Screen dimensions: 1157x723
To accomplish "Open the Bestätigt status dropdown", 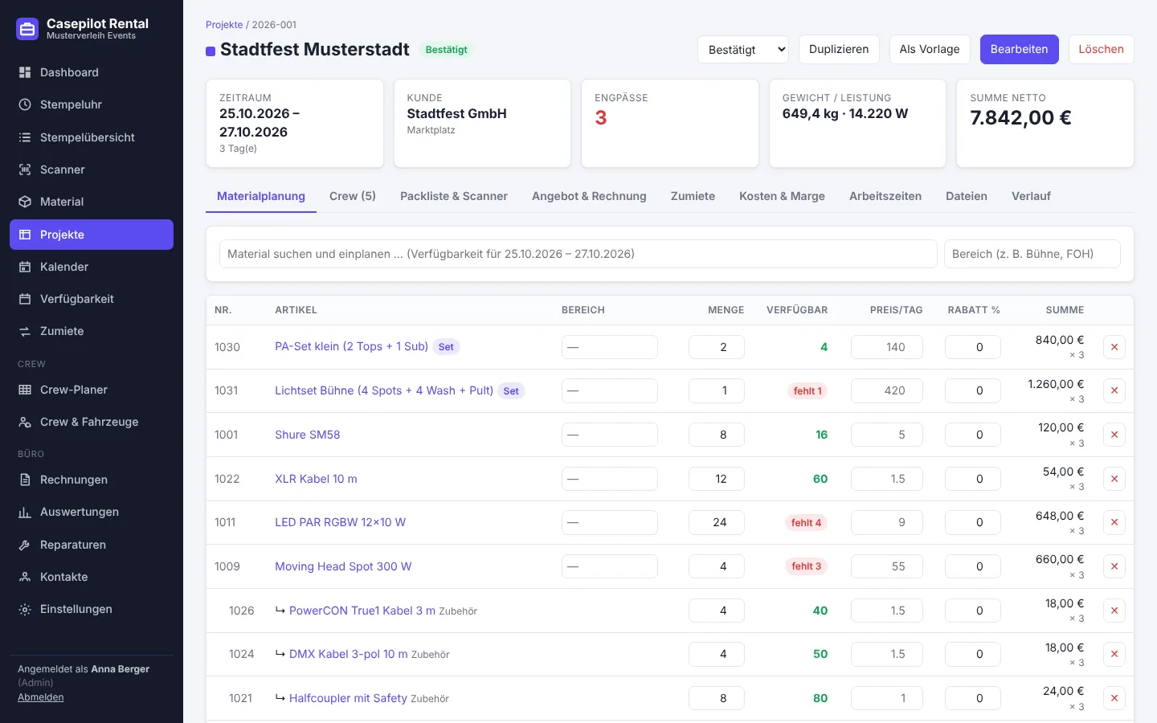I will tap(743, 49).
